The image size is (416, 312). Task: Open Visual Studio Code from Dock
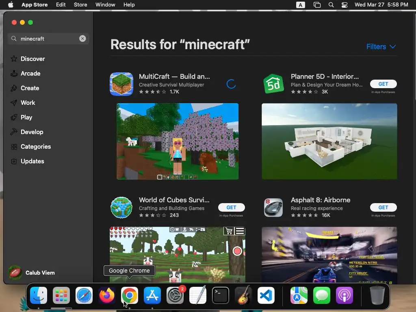point(266,295)
